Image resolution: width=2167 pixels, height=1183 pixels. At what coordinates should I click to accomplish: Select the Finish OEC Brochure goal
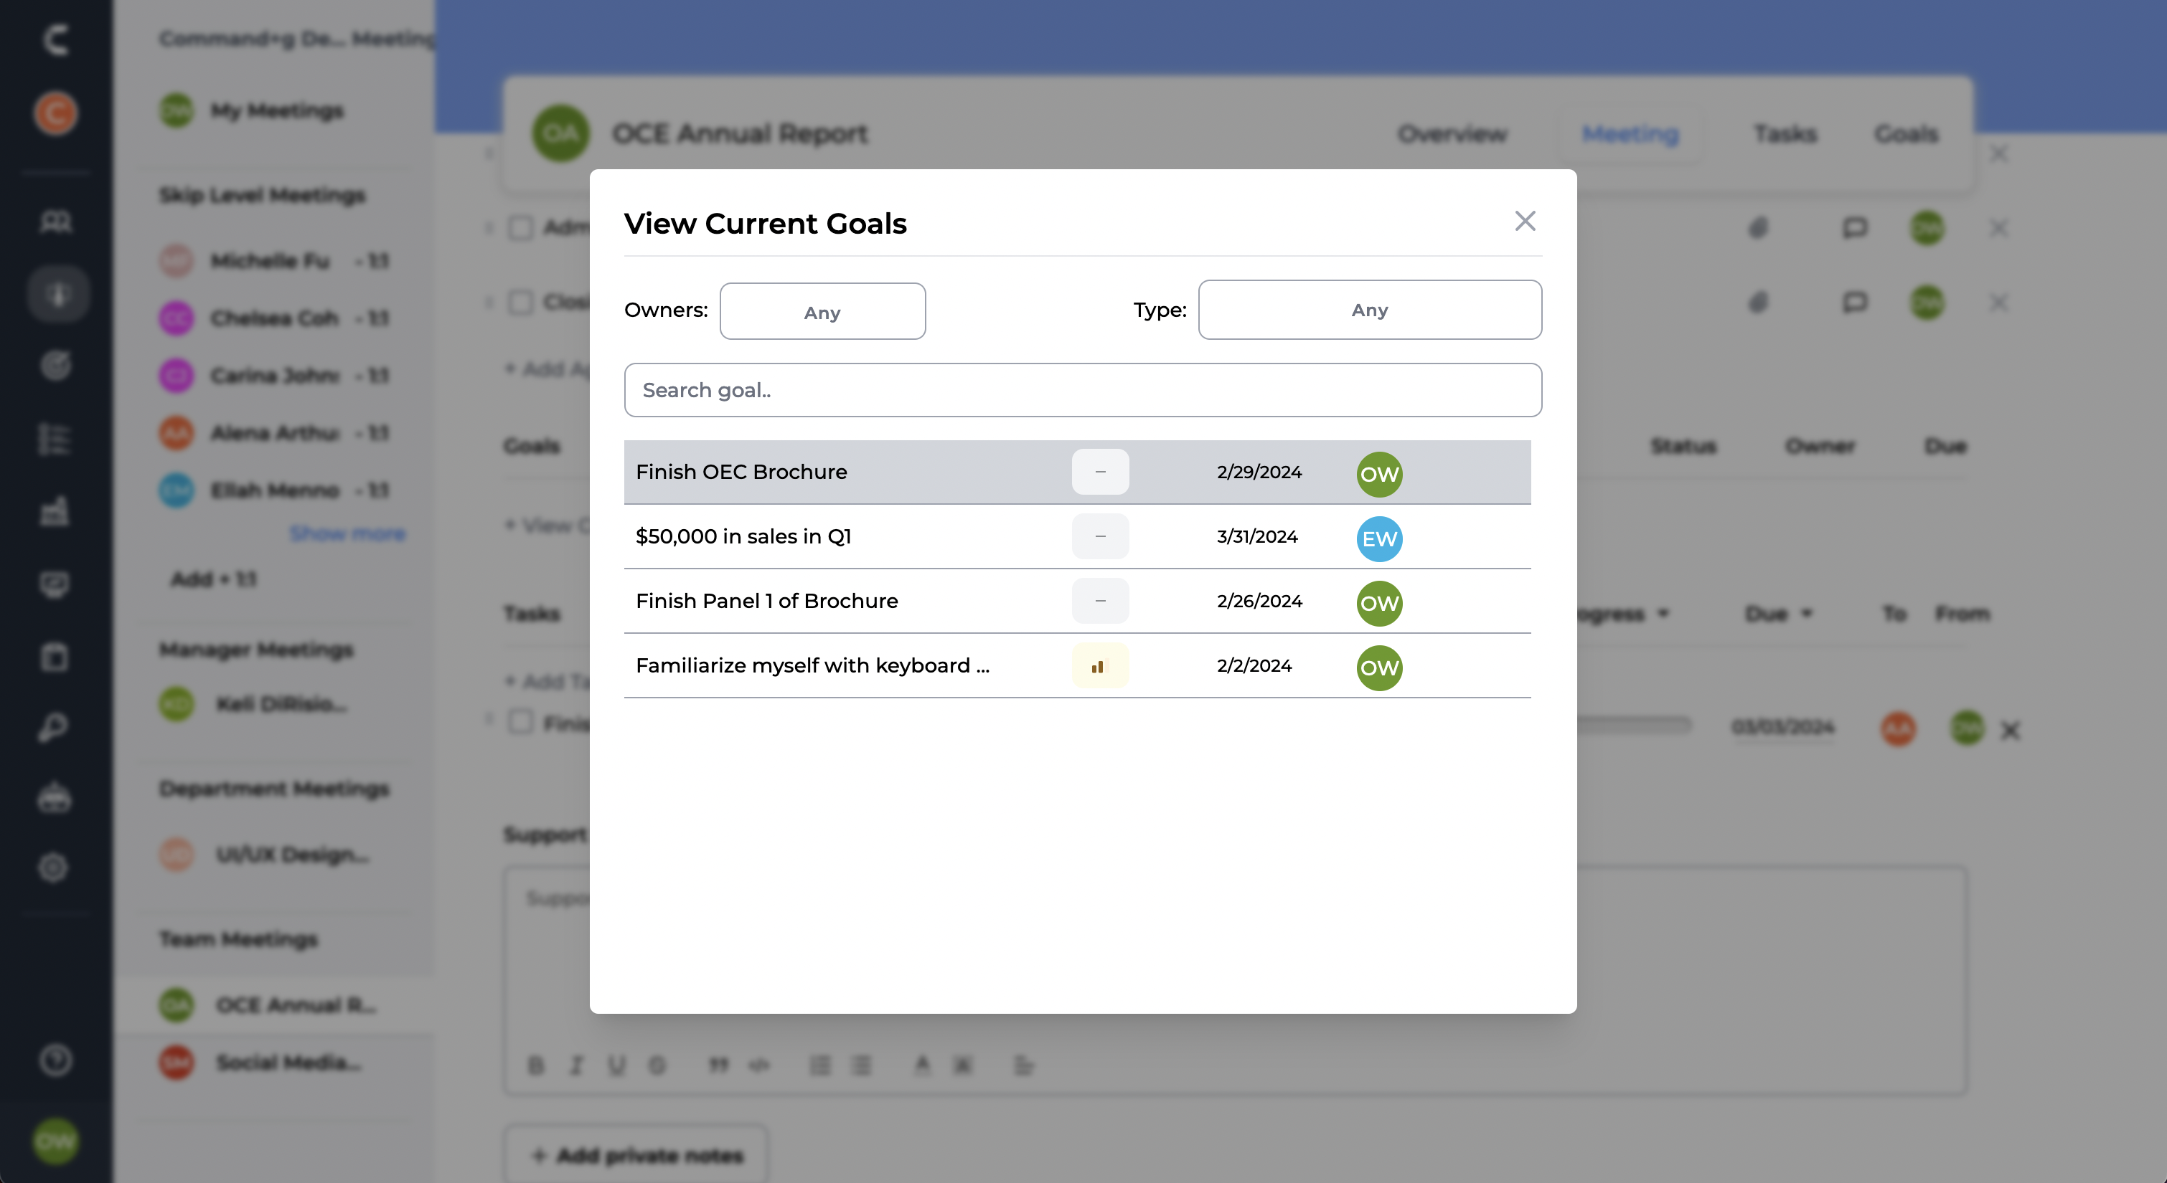pyautogui.click(x=741, y=472)
